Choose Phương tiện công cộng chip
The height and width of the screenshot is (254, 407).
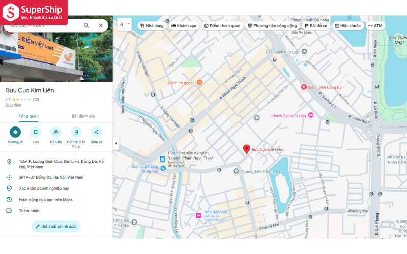click(x=272, y=26)
